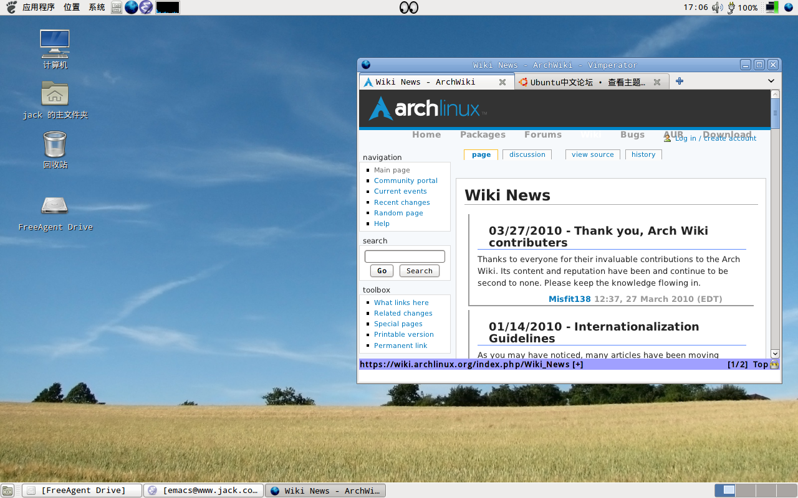Open the Help link in navigation
The image size is (798, 498).
pyautogui.click(x=382, y=223)
